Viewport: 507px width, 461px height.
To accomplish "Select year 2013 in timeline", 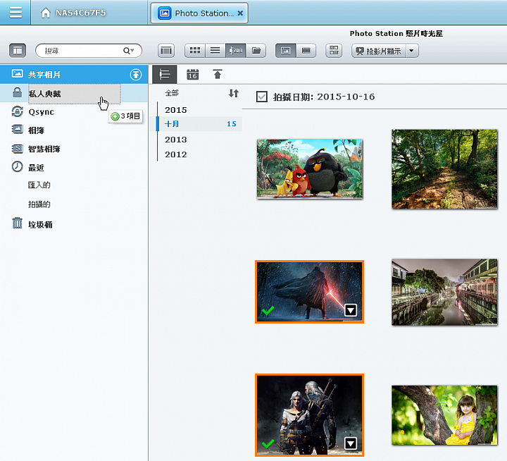I will point(175,140).
